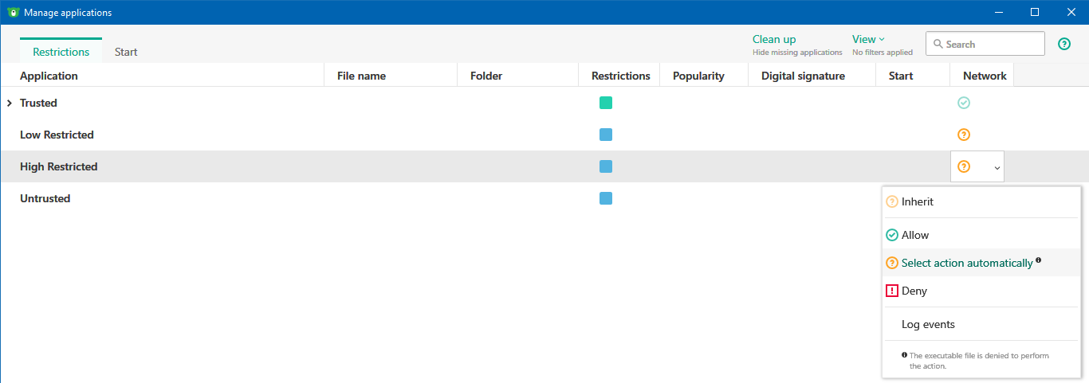Select the Trusted row label
1089x383 pixels.
[38, 103]
